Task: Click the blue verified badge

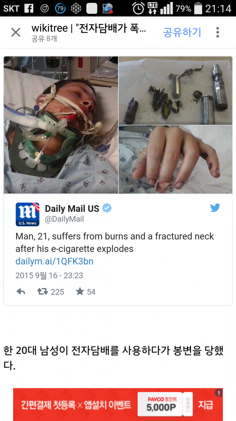Action: [x=107, y=208]
